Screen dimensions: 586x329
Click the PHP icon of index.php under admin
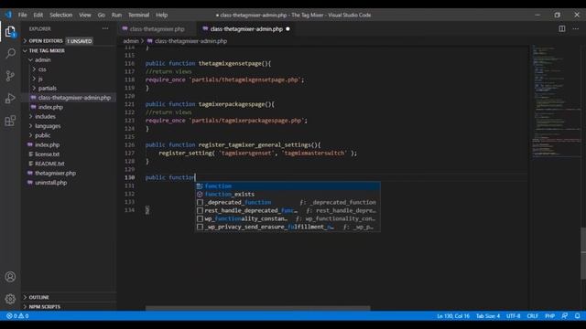pyautogui.click(x=33, y=107)
